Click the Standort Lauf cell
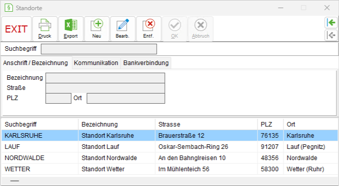The height and width of the screenshot is (186, 339). 117,147
